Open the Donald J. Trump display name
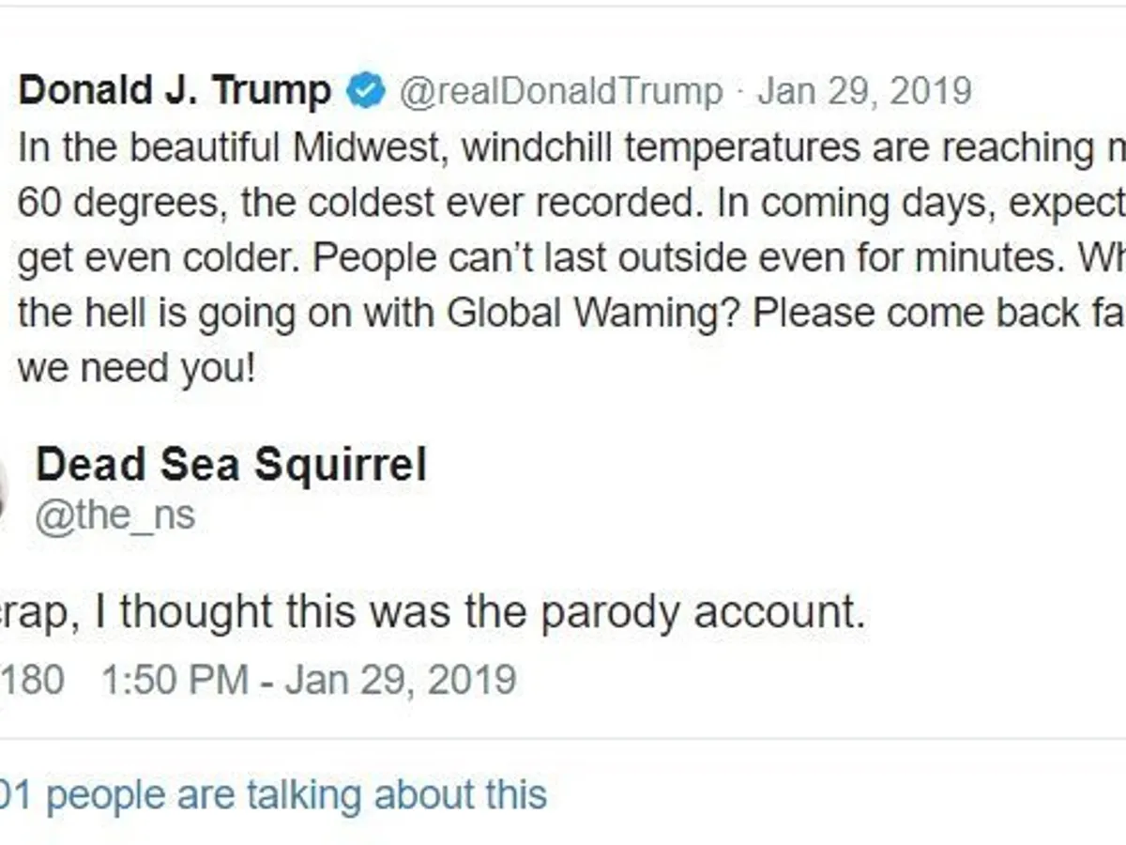Screen dimensions: 1126x845 tap(175, 91)
